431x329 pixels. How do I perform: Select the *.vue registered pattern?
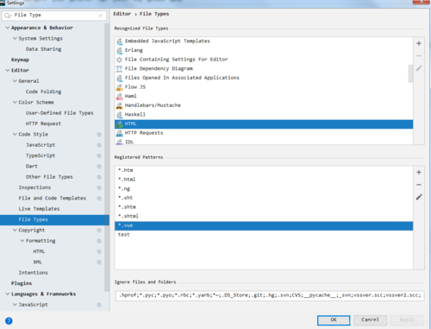tap(264, 225)
